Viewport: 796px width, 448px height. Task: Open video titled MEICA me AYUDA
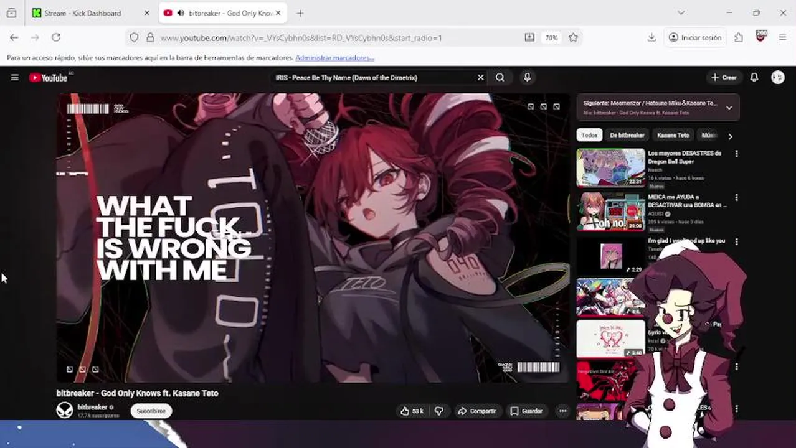click(x=687, y=201)
